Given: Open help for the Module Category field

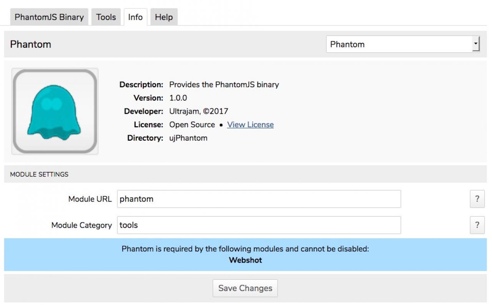Looking at the screenshot, I should point(477,225).
